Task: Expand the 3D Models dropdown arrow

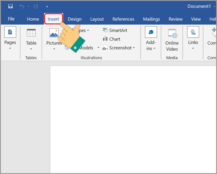Action: pyautogui.click(x=98, y=48)
